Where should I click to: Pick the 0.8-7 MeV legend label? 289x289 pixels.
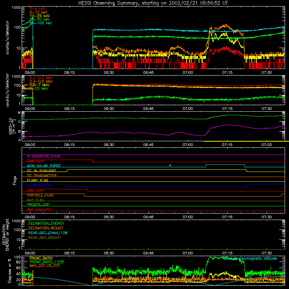click(x=39, y=85)
